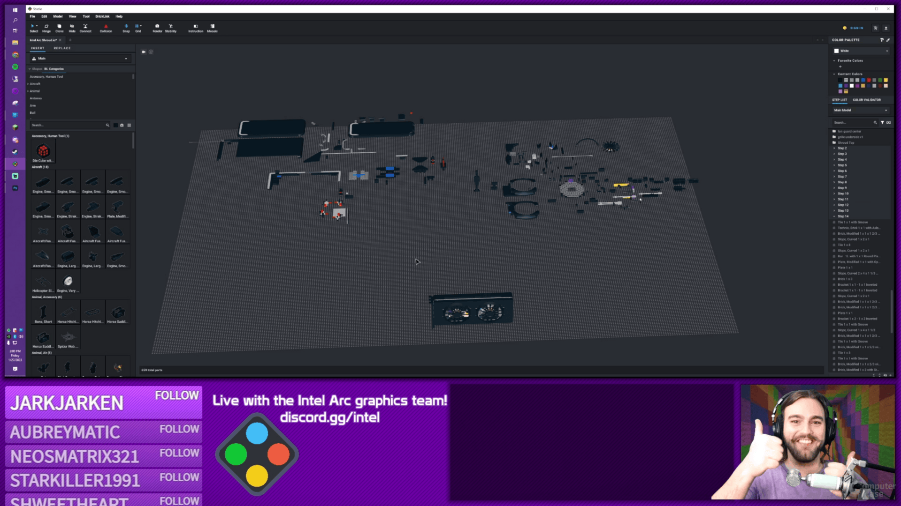Open the White color dropdown
This screenshot has height=506, width=901.
pos(861,51)
